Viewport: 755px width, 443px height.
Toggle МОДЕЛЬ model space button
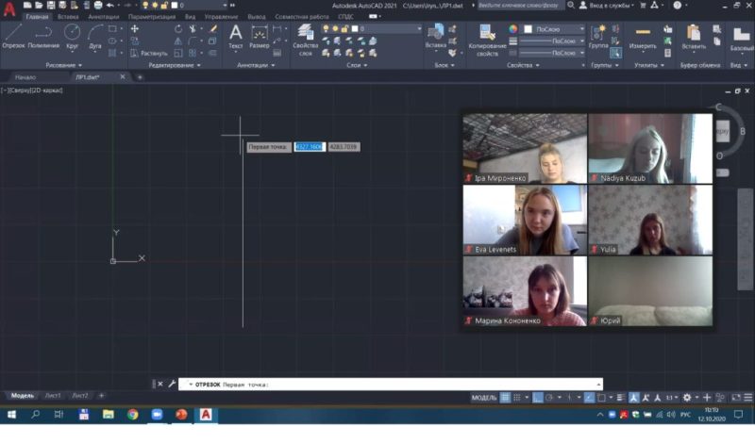point(484,398)
